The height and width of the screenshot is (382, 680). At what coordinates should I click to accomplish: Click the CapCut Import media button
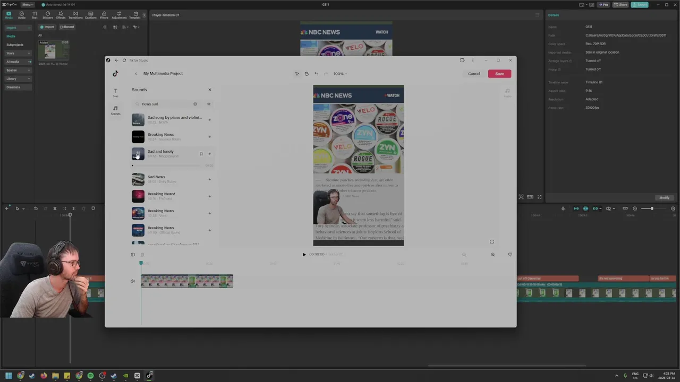click(47, 27)
